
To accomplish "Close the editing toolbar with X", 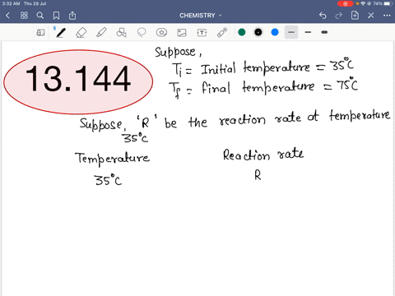I will tap(371, 16).
